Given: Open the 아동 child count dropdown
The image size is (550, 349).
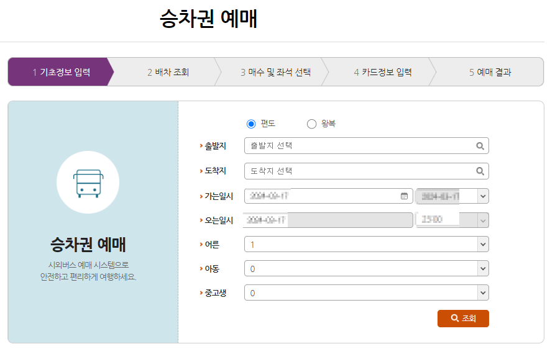Looking at the screenshot, I should point(366,268).
